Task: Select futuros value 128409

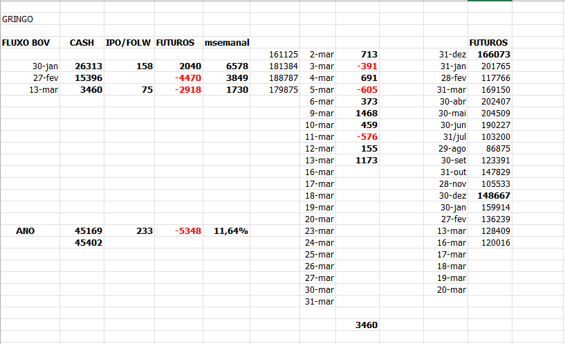Action: pyautogui.click(x=490, y=230)
